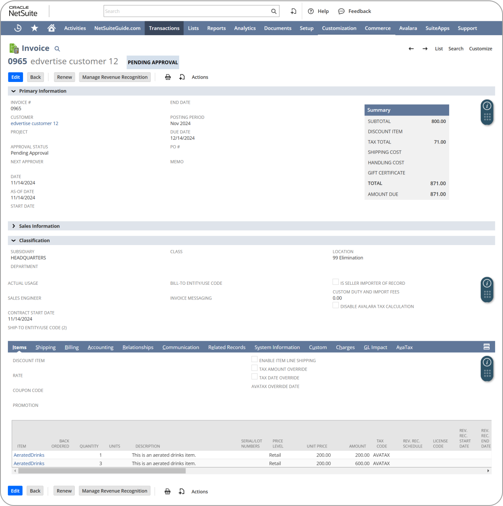Click the search icon beside Invoice title
This screenshot has width=503, height=506.
pyautogui.click(x=57, y=48)
